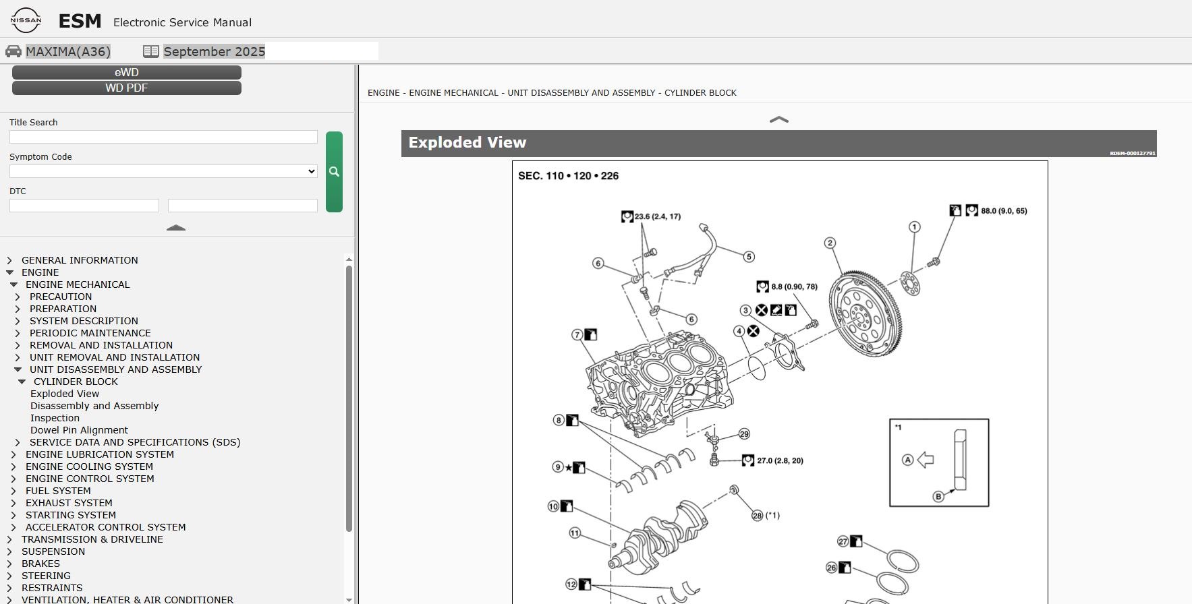Expand PRECAUTION tree node
The height and width of the screenshot is (604, 1192).
coord(18,297)
